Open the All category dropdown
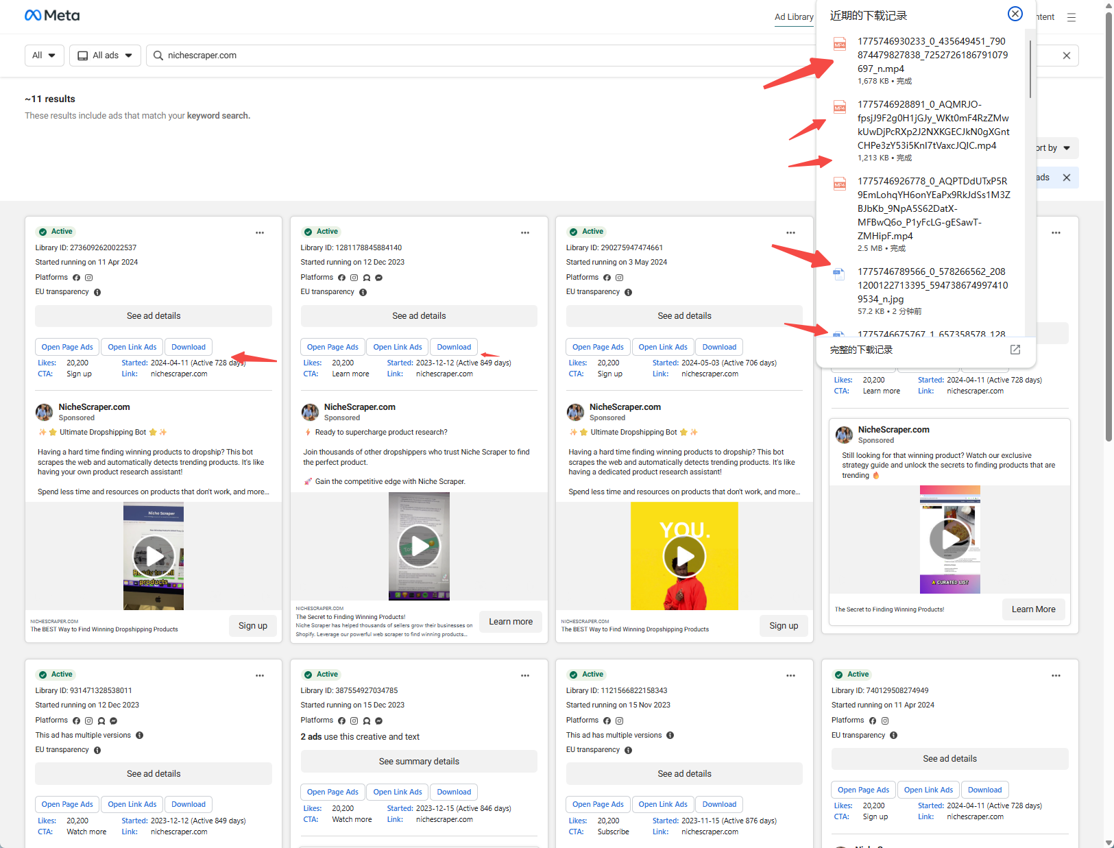The width and height of the screenshot is (1114, 848). (x=44, y=56)
